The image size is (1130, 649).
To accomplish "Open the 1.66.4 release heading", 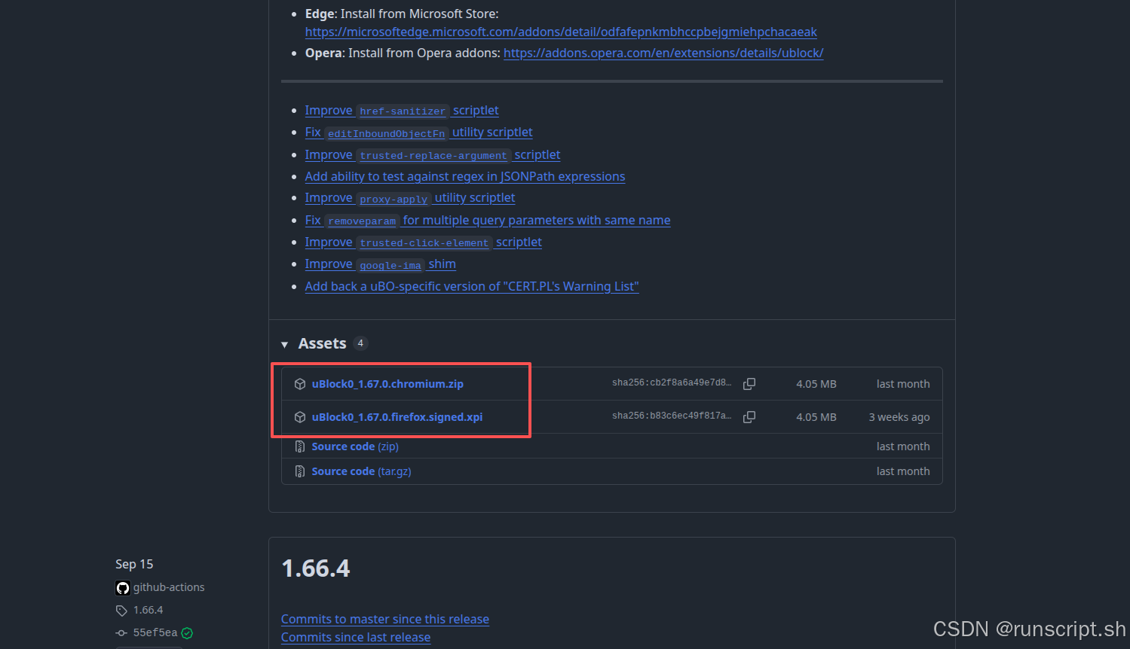I will coord(316,568).
